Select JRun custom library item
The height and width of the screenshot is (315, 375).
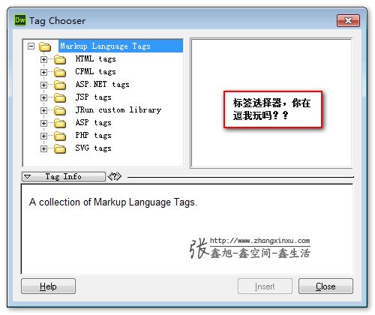pos(118,110)
